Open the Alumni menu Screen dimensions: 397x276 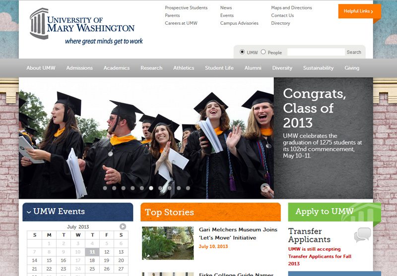coord(253,68)
